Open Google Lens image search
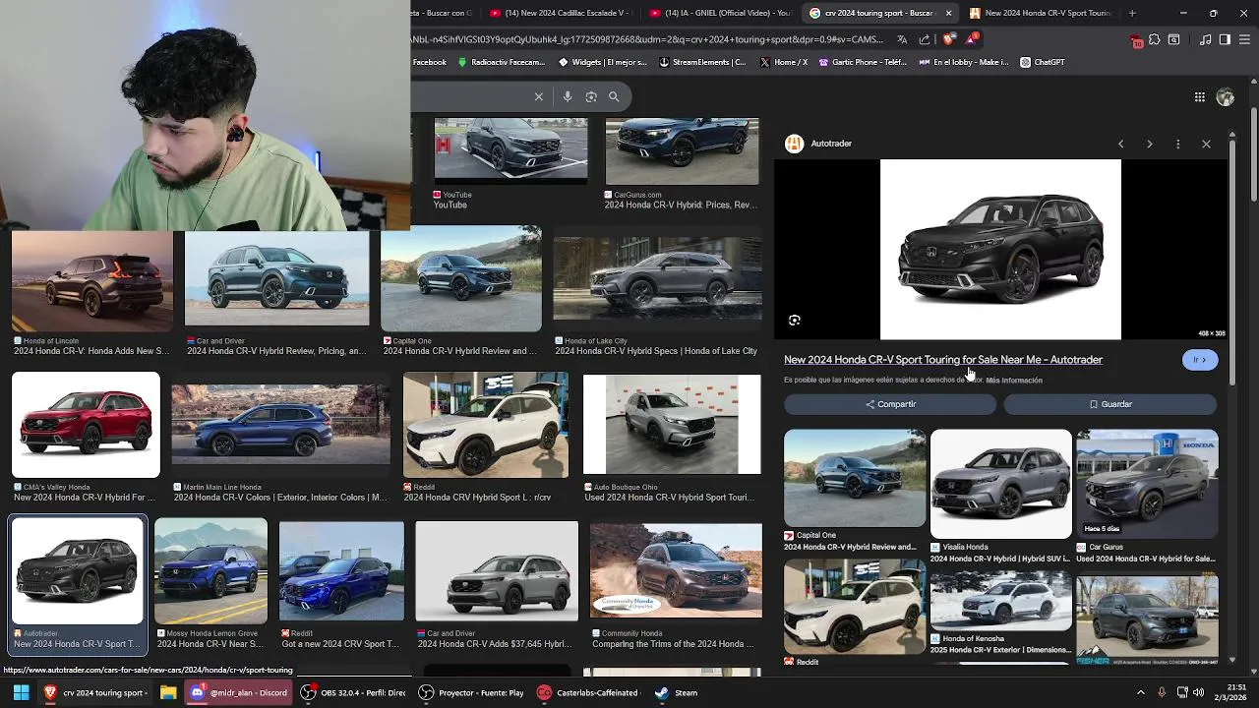Viewport: 1259px width, 708px height. pos(591,96)
